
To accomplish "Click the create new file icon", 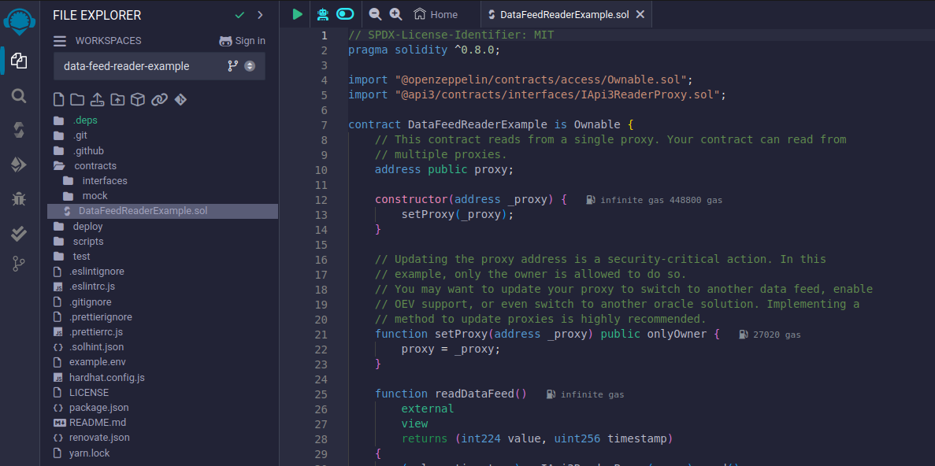I will tap(58, 100).
